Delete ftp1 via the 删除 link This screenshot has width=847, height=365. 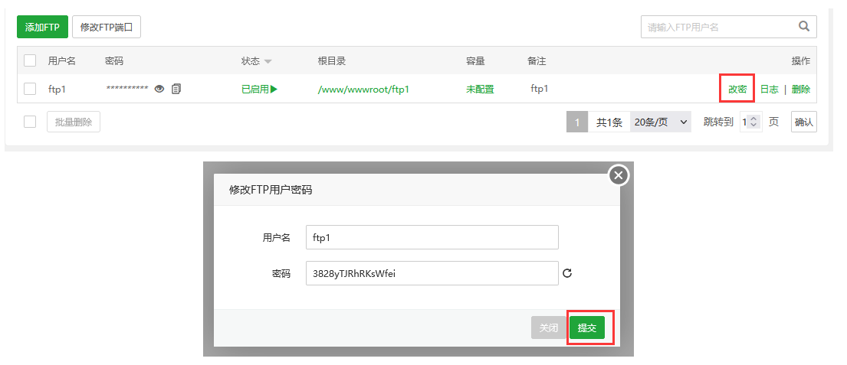[800, 89]
